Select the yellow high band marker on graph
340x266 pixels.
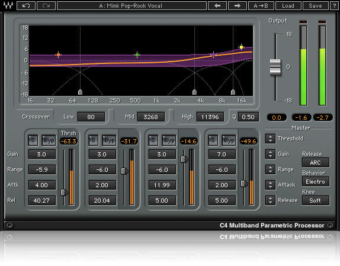241,47
